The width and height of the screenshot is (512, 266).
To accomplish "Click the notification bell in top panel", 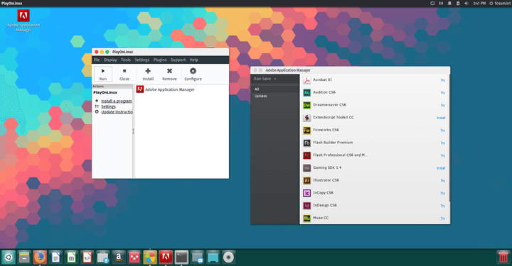I will tap(449, 4).
